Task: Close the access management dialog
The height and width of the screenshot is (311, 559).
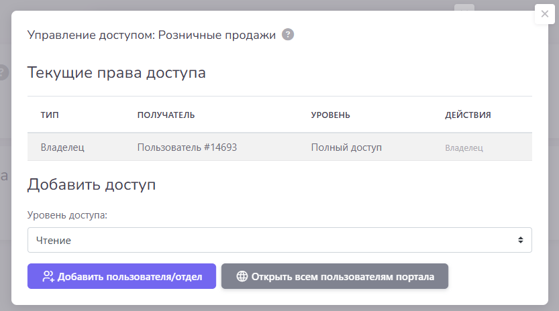Action: click(x=544, y=14)
